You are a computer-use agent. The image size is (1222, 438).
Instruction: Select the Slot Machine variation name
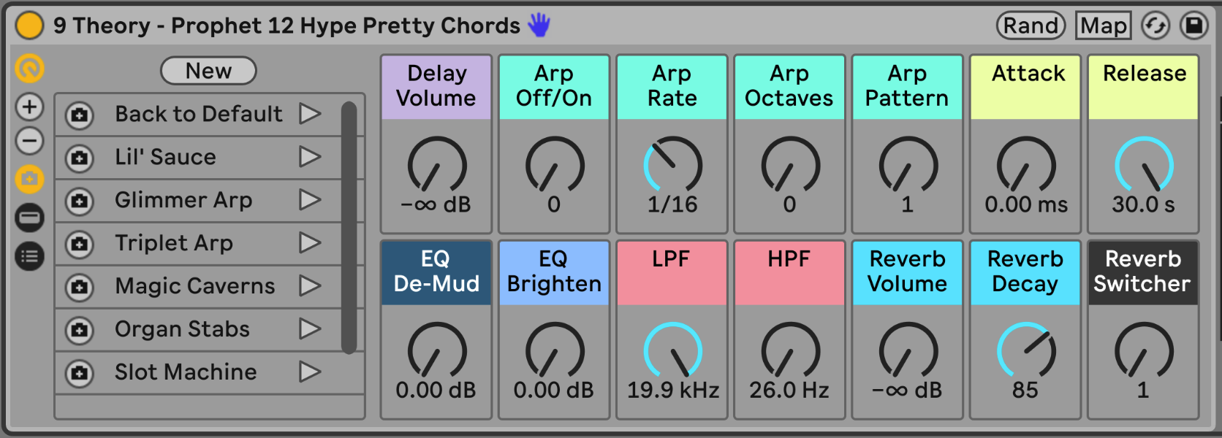pyautogui.click(x=186, y=372)
